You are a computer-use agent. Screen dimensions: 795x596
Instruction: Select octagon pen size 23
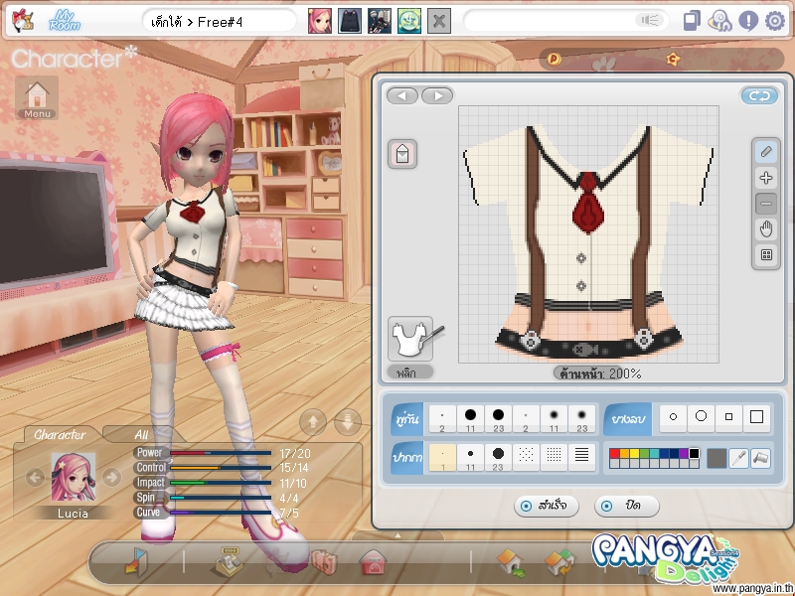click(498, 458)
